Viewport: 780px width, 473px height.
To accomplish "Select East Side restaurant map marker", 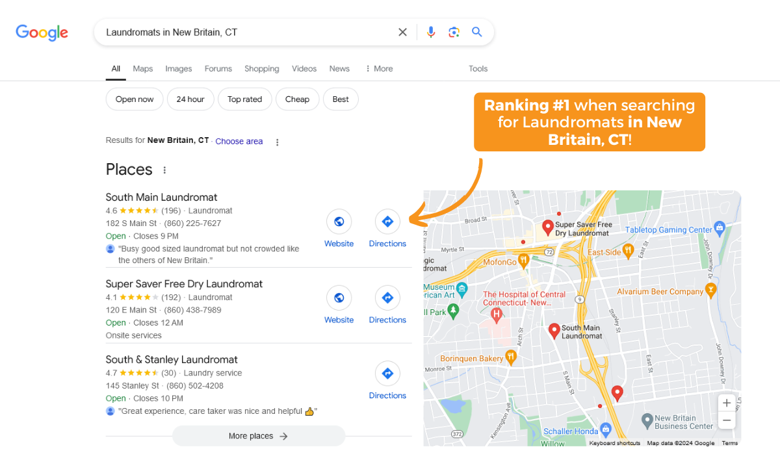I will pos(628,249).
